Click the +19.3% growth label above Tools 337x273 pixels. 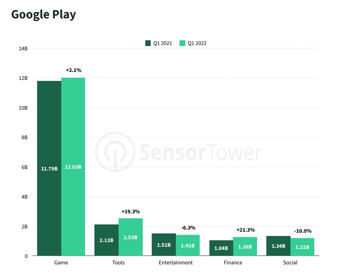tap(130, 211)
